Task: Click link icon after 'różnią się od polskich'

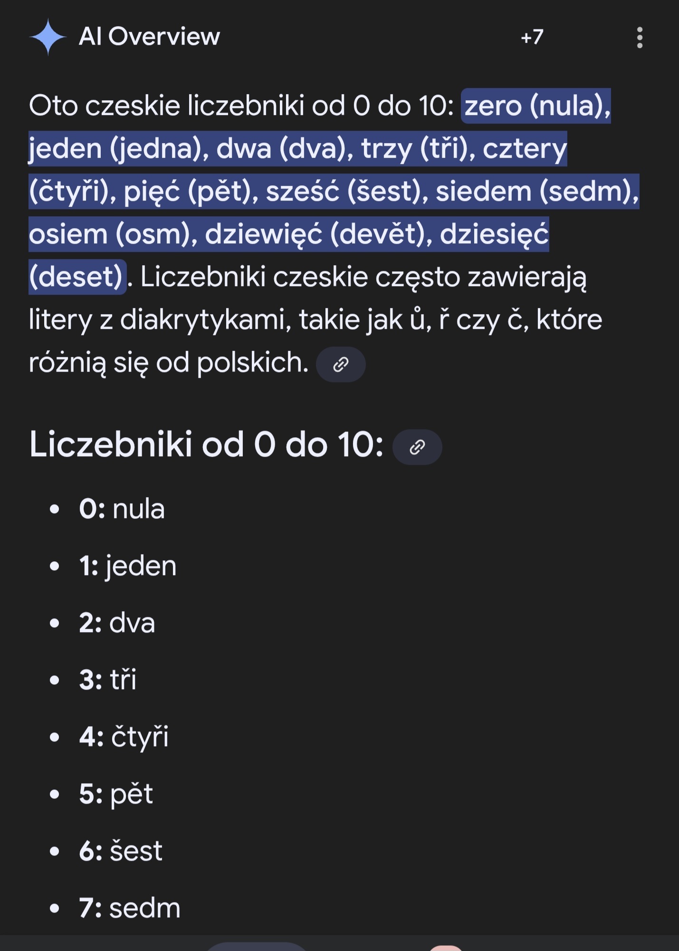Action: point(341,365)
